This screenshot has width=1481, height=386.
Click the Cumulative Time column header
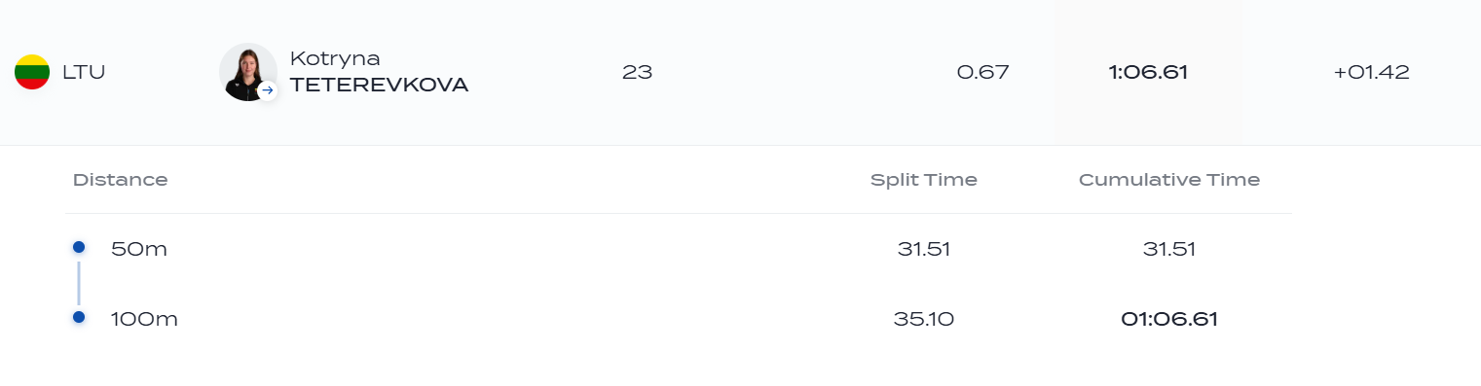[x=1169, y=180]
